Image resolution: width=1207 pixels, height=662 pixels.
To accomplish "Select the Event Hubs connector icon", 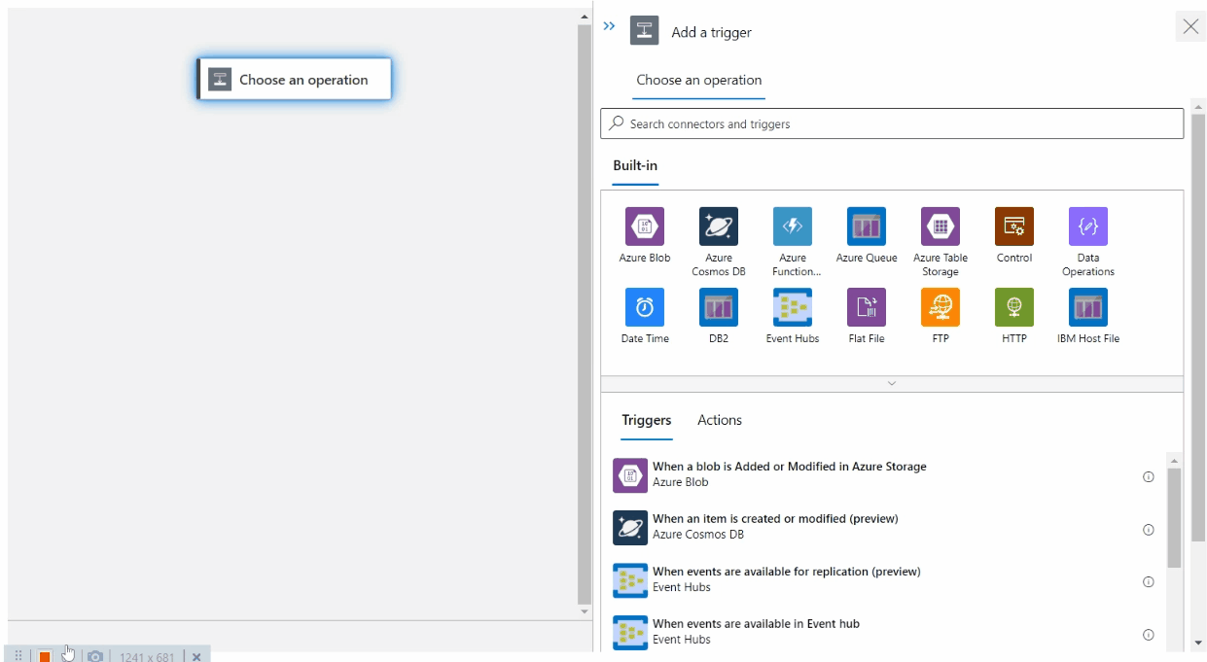I will point(792,307).
